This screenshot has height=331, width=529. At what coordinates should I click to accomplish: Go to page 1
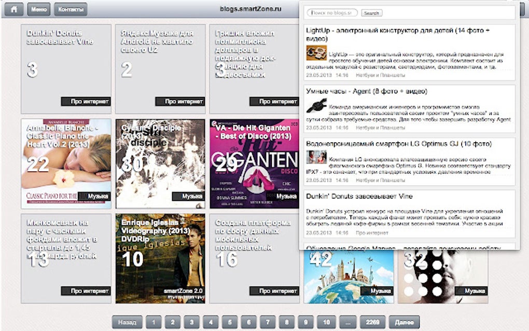pos(154,322)
